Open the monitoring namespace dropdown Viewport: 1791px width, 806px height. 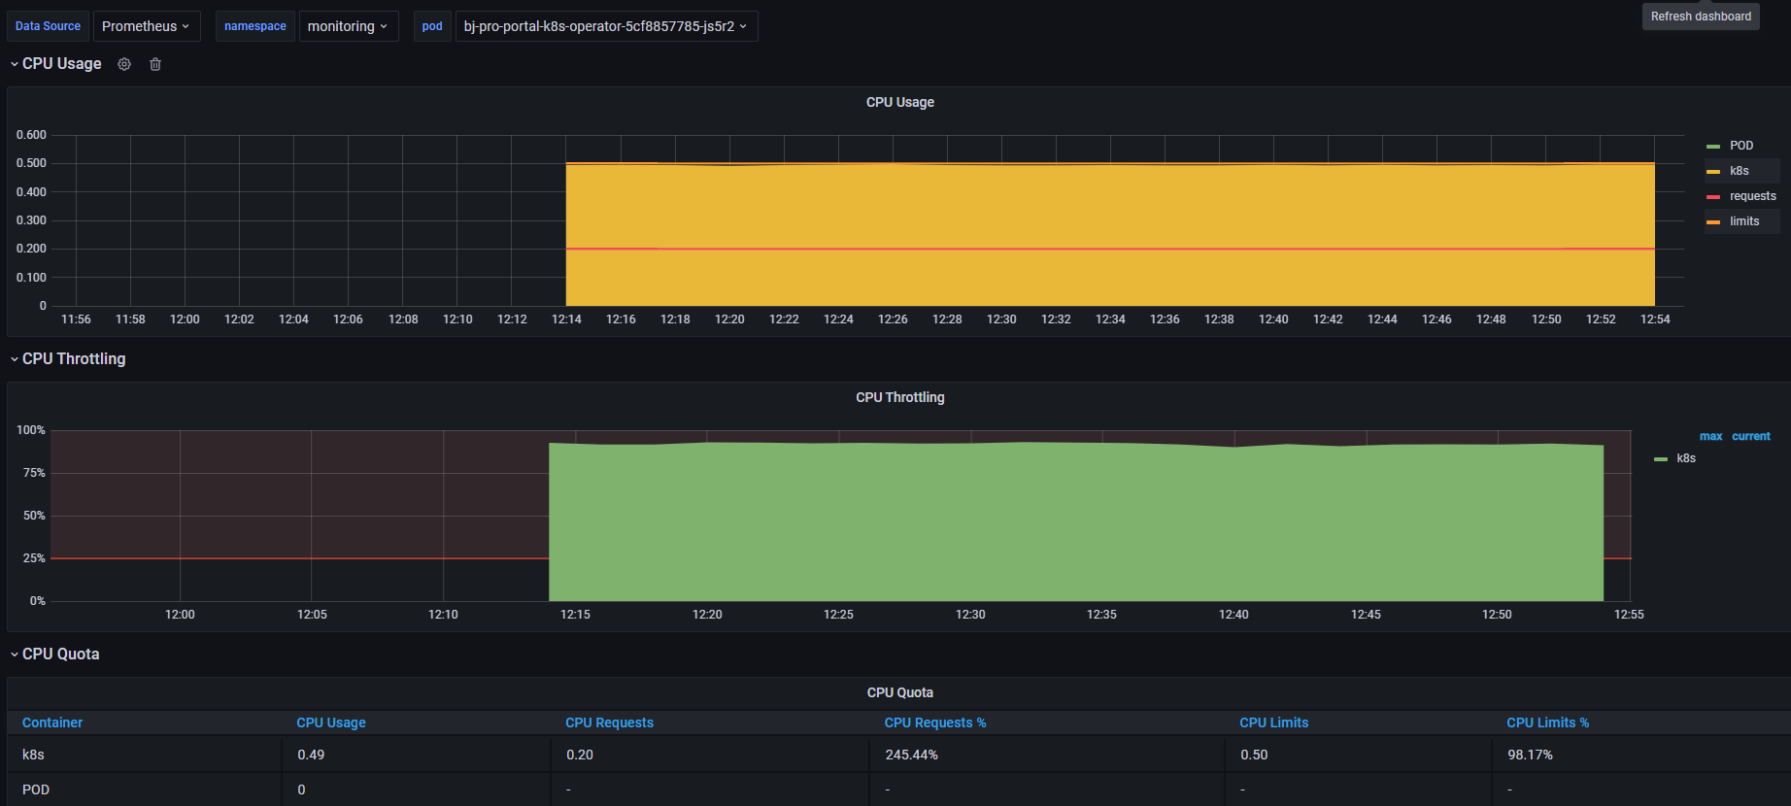pos(349,26)
